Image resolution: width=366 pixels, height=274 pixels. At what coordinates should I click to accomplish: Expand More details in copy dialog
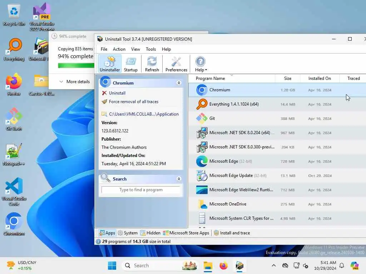[x=75, y=82]
